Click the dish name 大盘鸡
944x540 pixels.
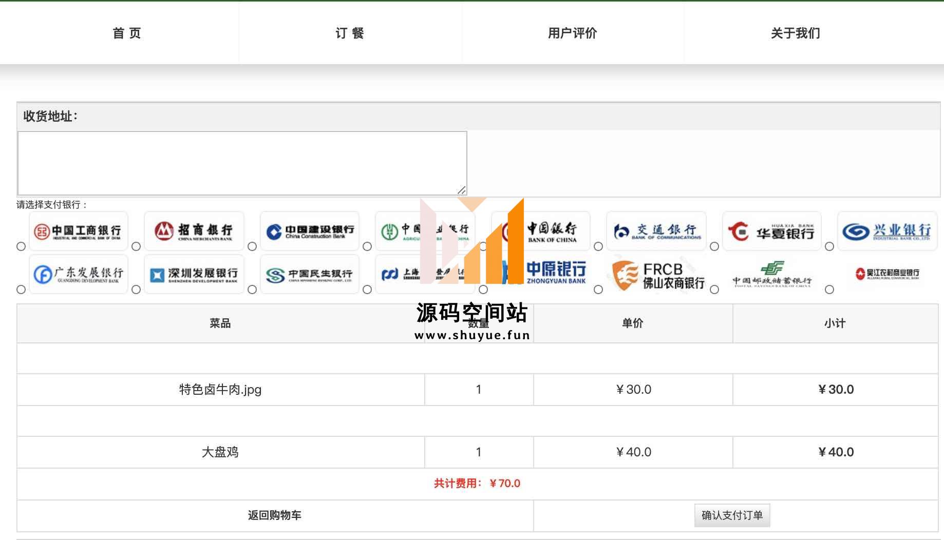[x=220, y=452]
